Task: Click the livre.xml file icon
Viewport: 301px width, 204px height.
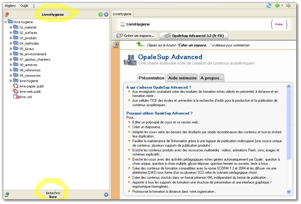Action: pyautogui.click(x=16, y=97)
